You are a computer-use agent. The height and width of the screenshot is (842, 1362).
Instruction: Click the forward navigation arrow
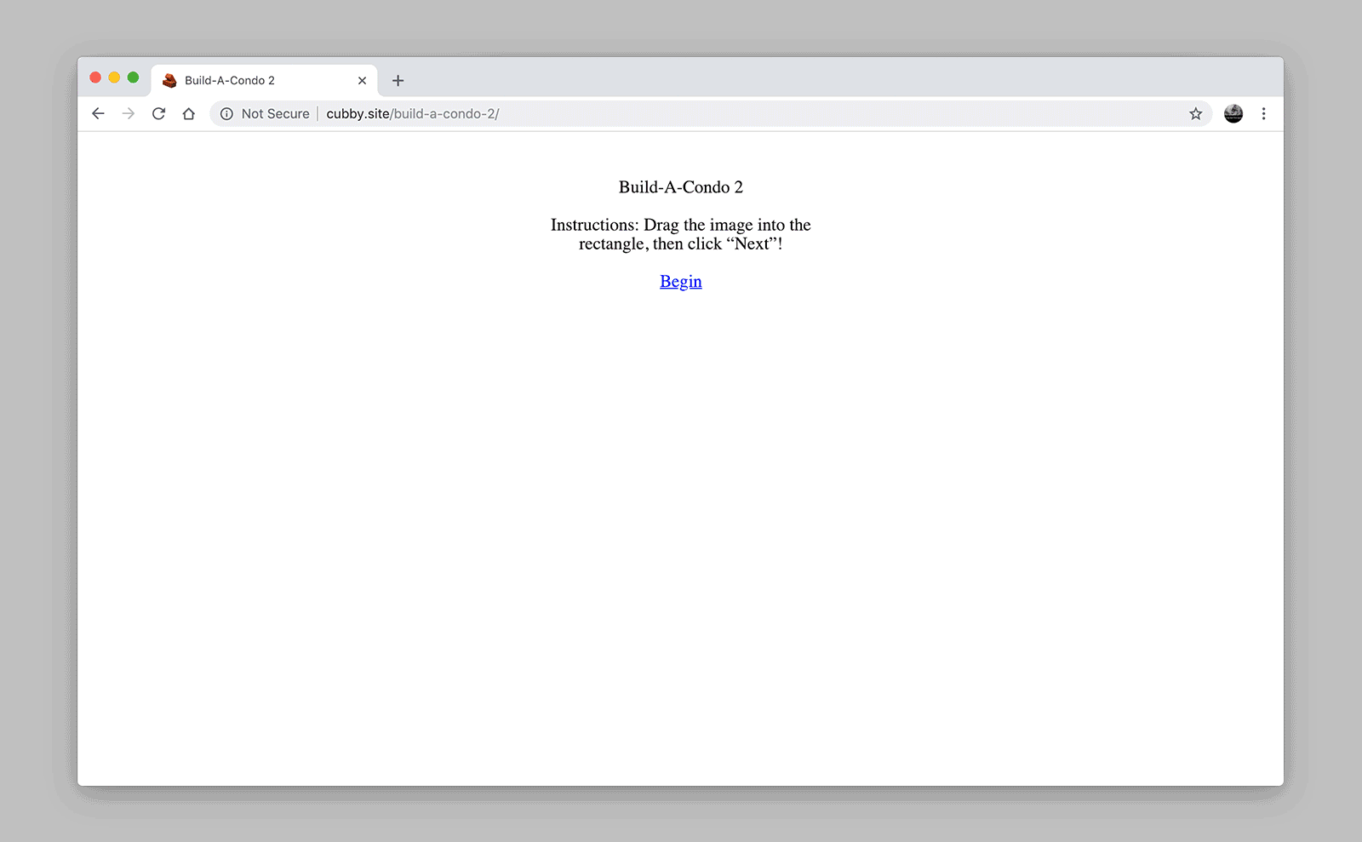click(129, 114)
